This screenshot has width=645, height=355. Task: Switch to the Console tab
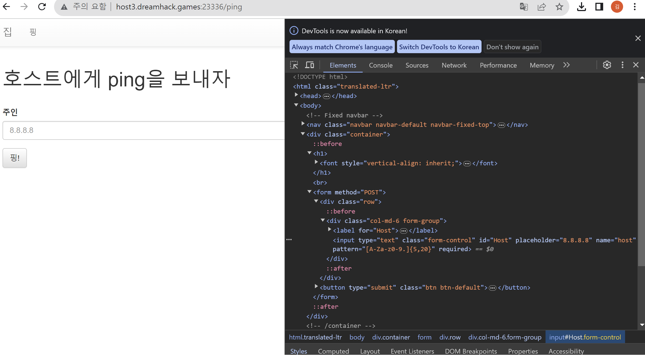click(380, 65)
